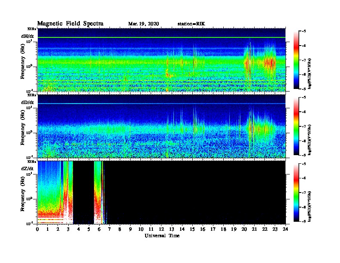340x263 pixels.
Task: Click hour tick label "18" on time axis
Action: coord(223,229)
